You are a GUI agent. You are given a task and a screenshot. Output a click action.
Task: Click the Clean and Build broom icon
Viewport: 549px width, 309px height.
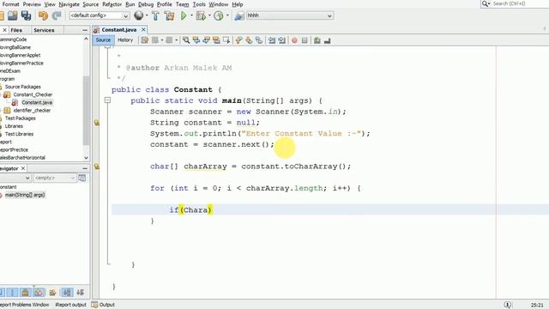point(170,15)
